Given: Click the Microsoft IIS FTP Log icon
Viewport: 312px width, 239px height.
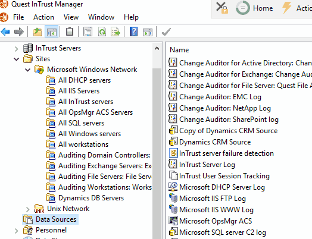Looking at the screenshot, I should 173,198.
